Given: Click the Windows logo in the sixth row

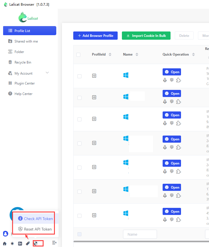Looking at the screenshot, I should click(x=126, y=189).
